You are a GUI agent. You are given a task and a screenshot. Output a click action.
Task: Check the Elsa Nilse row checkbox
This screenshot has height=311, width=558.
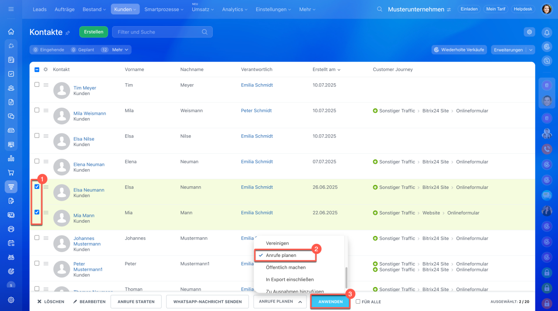pos(37,136)
